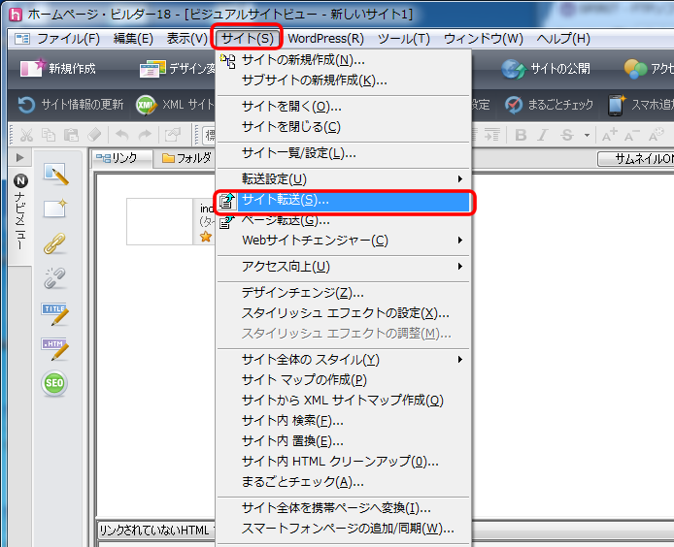Select サイトを閉じる(C) menu entry
The width and height of the screenshot is (674, 547).
tap(343, 127)
